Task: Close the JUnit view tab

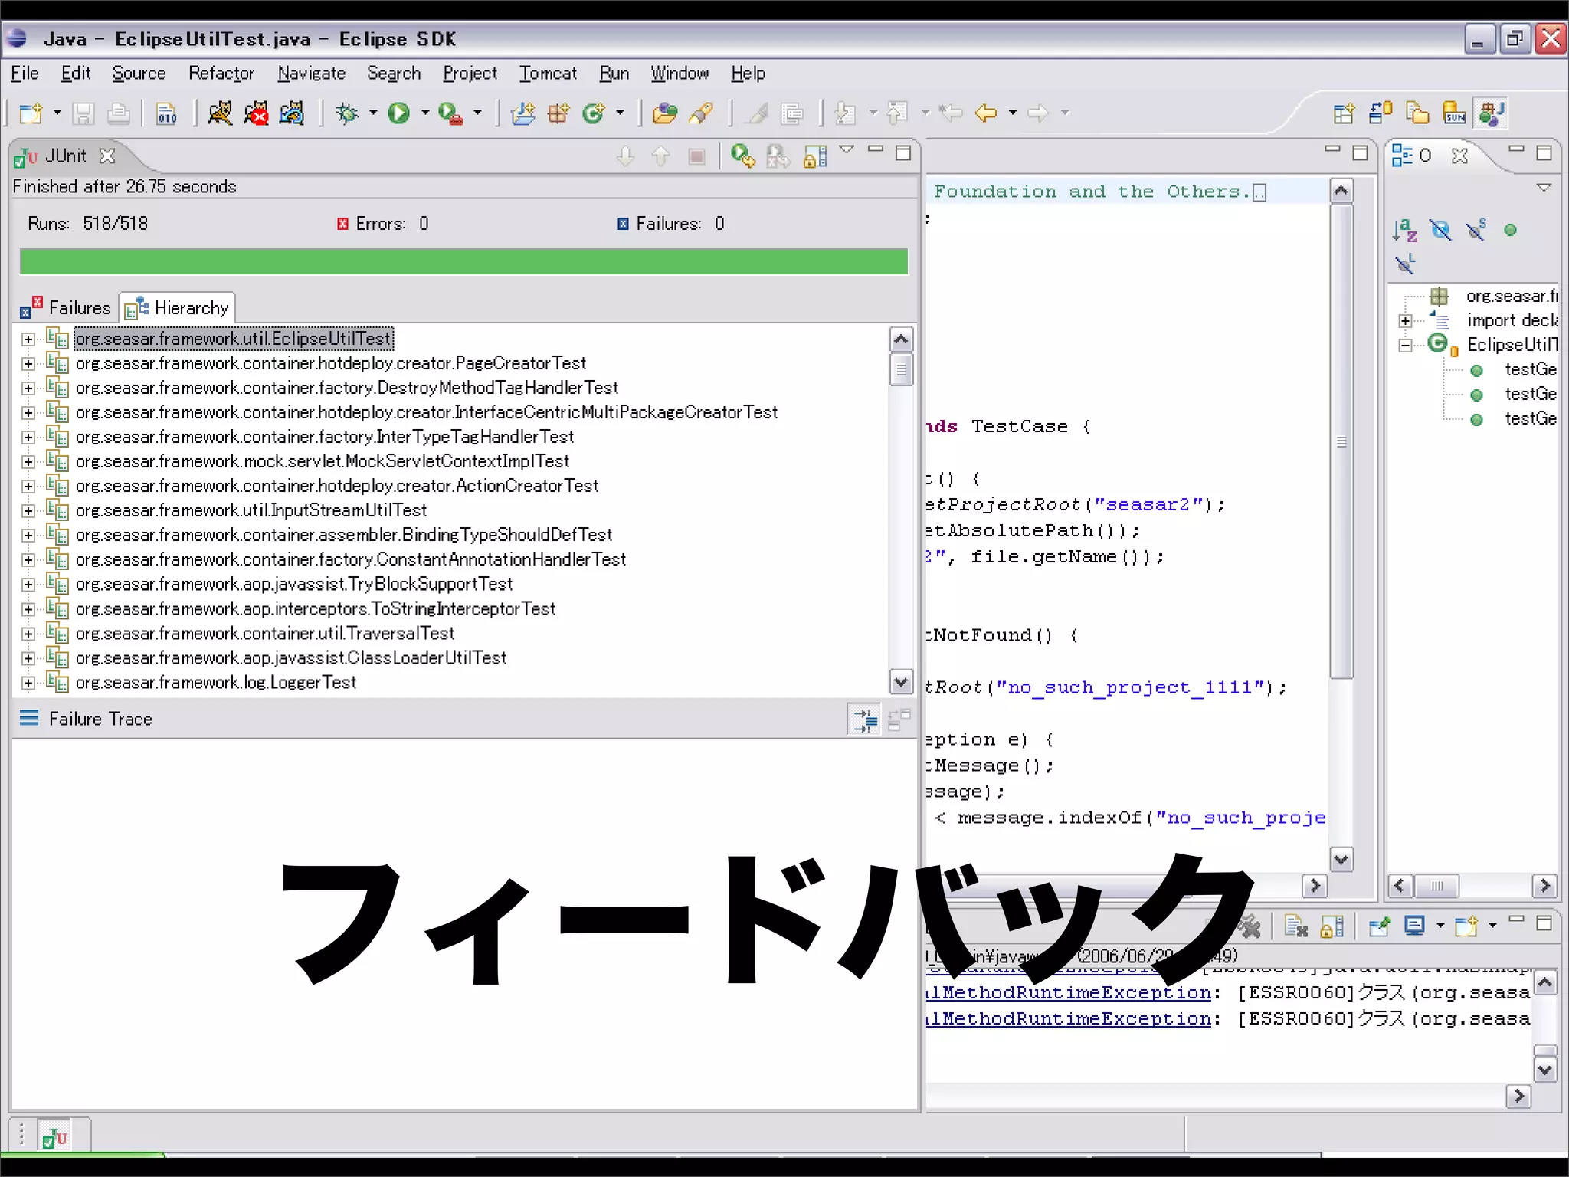Action: 107,156
